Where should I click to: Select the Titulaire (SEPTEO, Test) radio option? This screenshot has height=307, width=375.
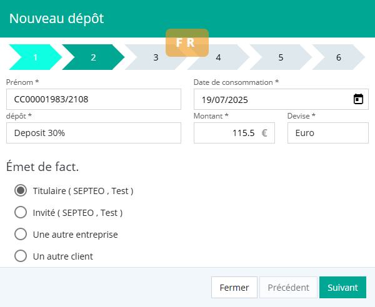(x=21, y=191)
